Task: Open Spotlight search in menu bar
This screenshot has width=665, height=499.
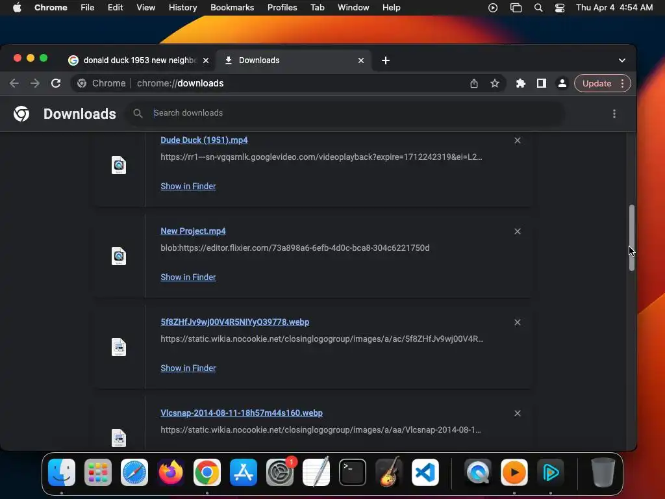Action: click(x=538, y=7)
